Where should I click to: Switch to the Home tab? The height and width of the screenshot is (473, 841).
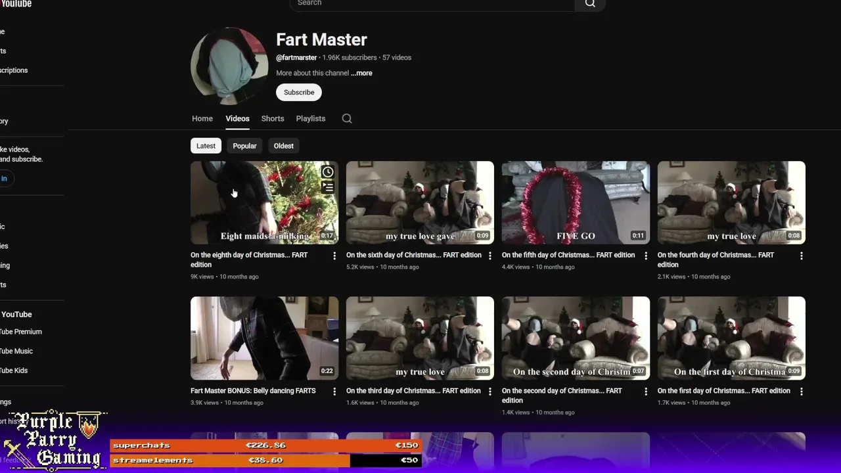(x=202, y=118)
